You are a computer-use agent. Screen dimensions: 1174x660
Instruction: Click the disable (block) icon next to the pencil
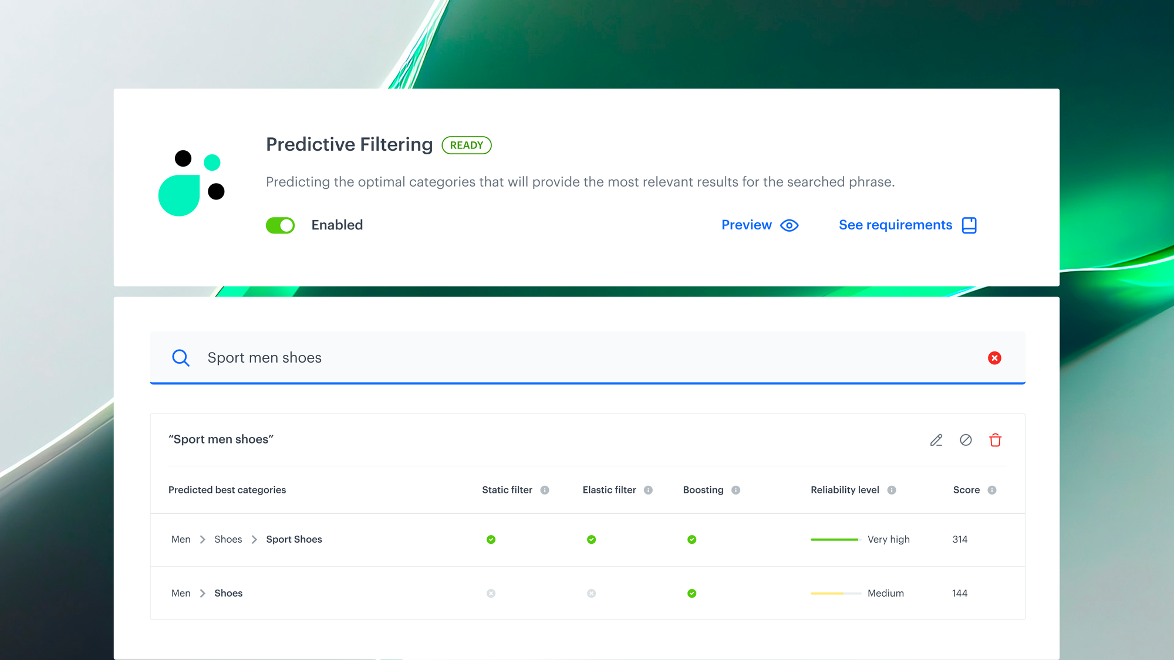pyautogui.click(x=966, y=439)
